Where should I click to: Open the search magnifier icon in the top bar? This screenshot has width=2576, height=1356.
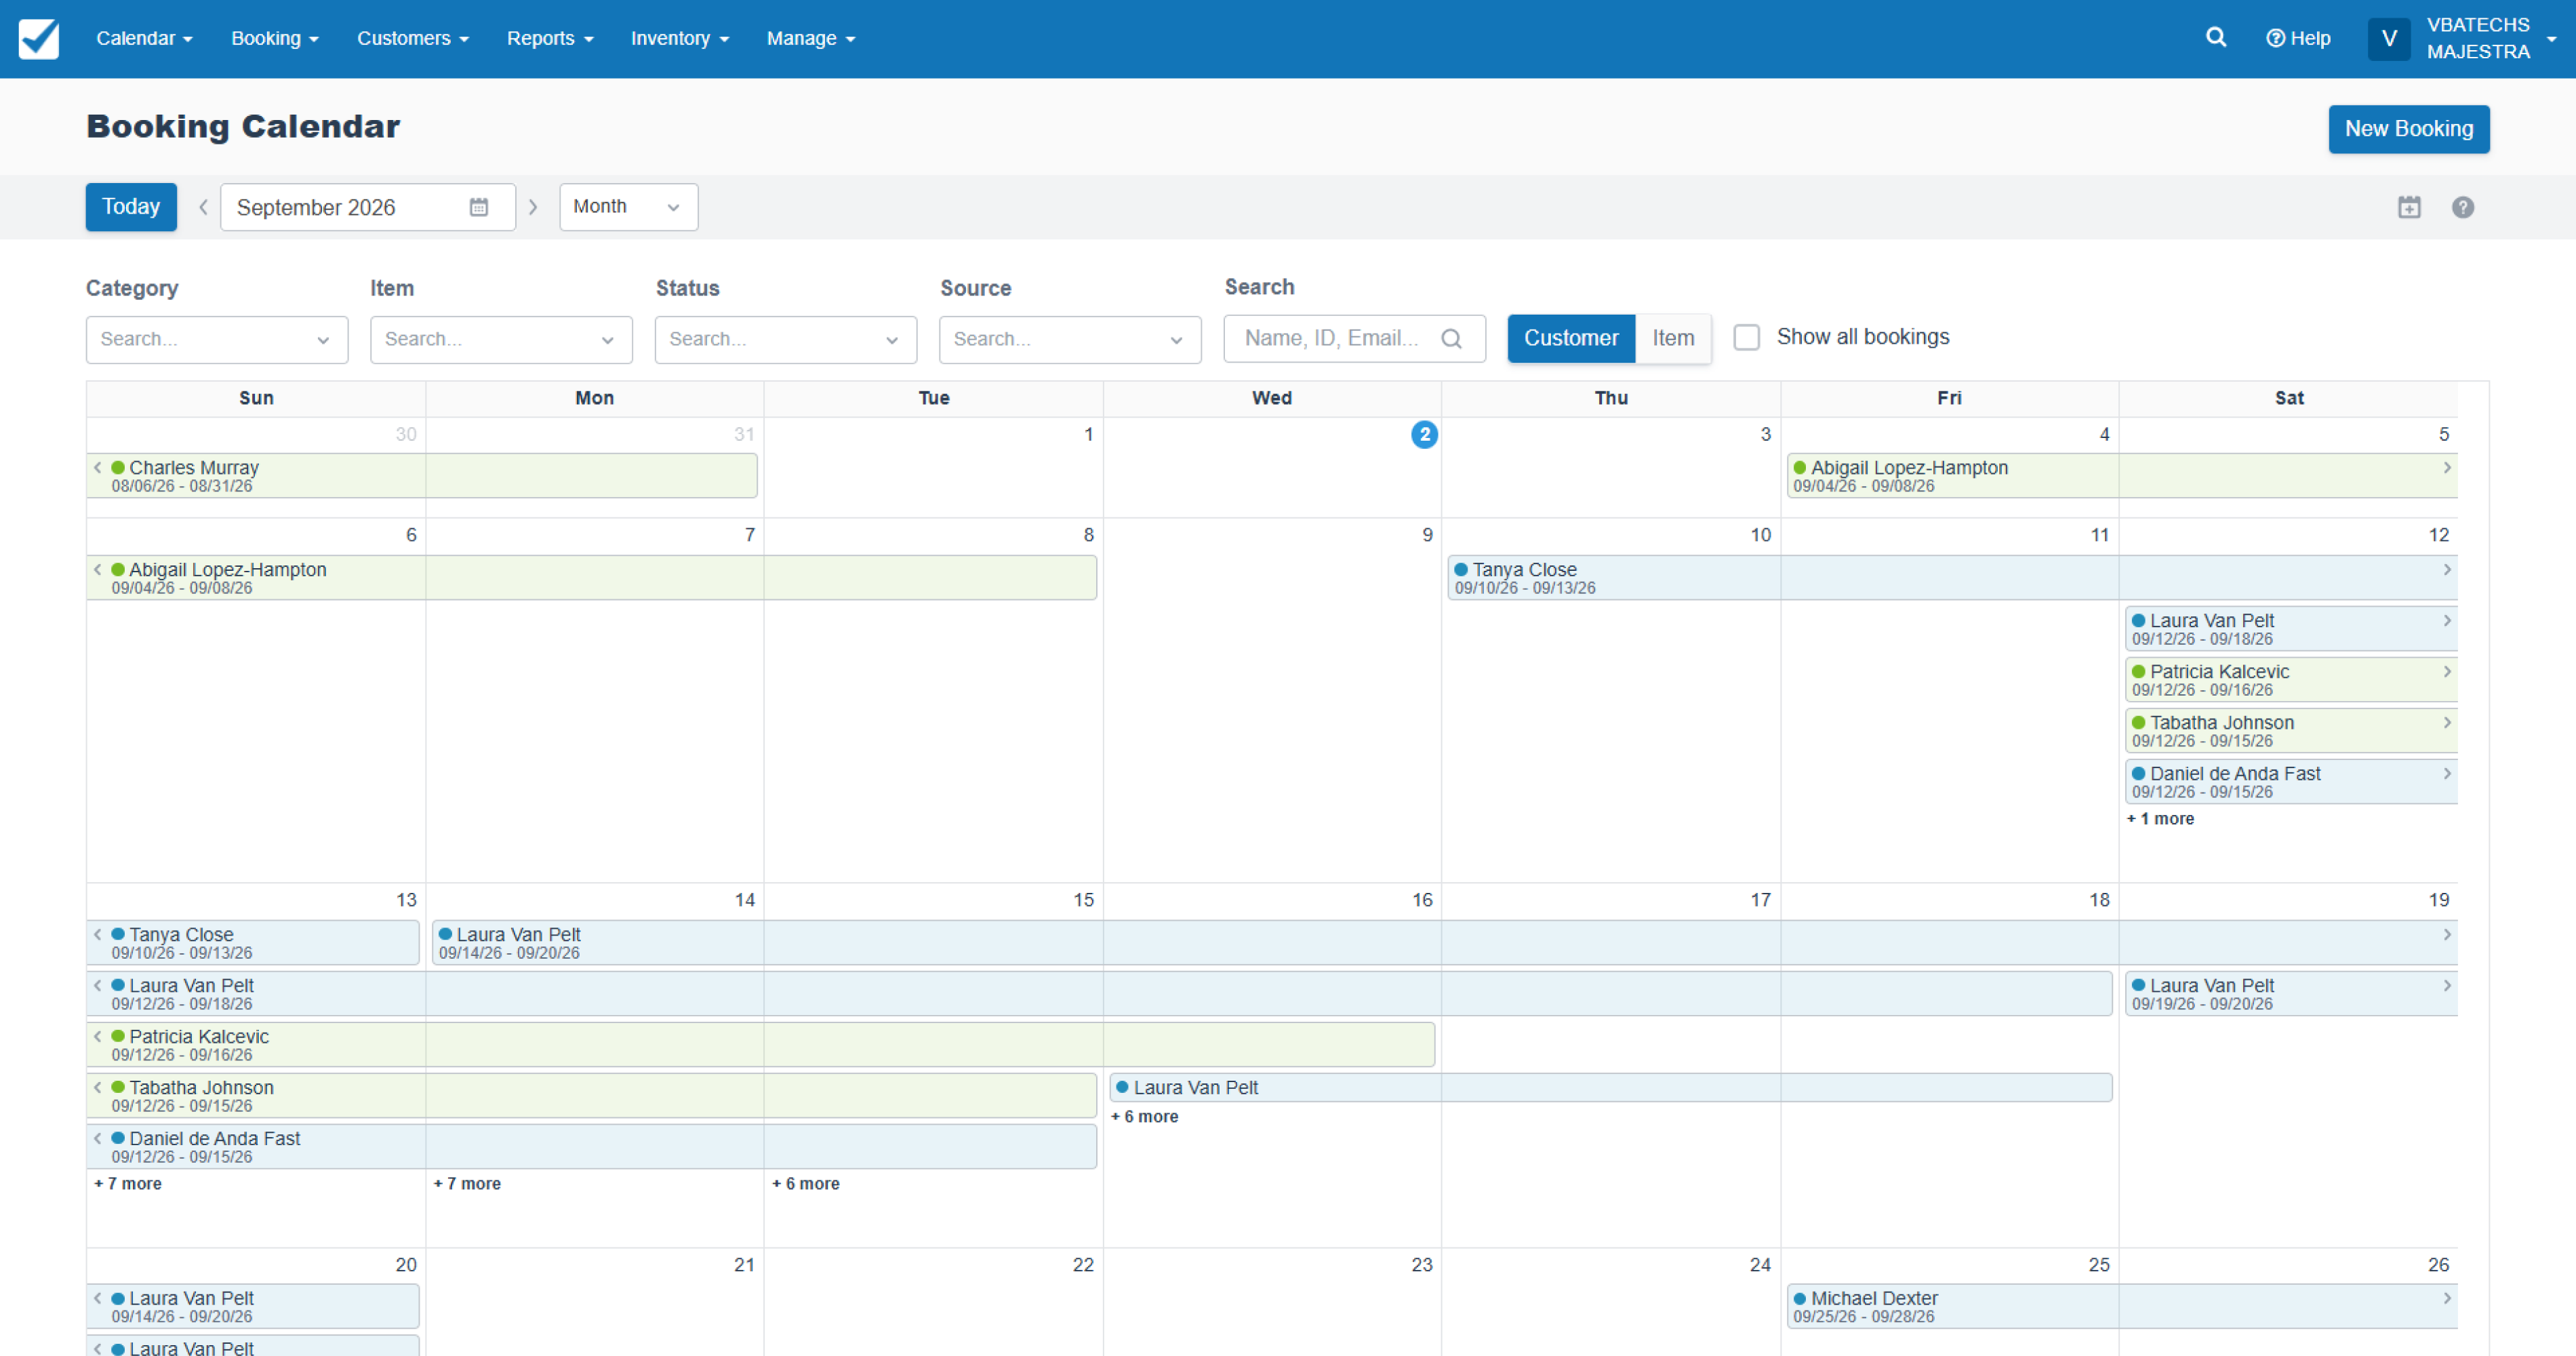[2216, 38]
